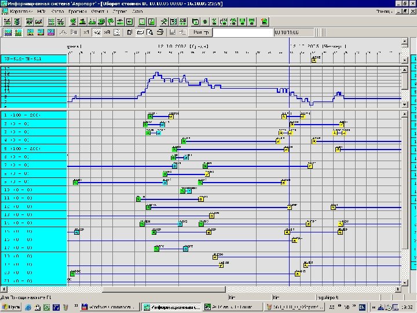Click the clipboard document icon after the zoom buttons

(130, 32)
